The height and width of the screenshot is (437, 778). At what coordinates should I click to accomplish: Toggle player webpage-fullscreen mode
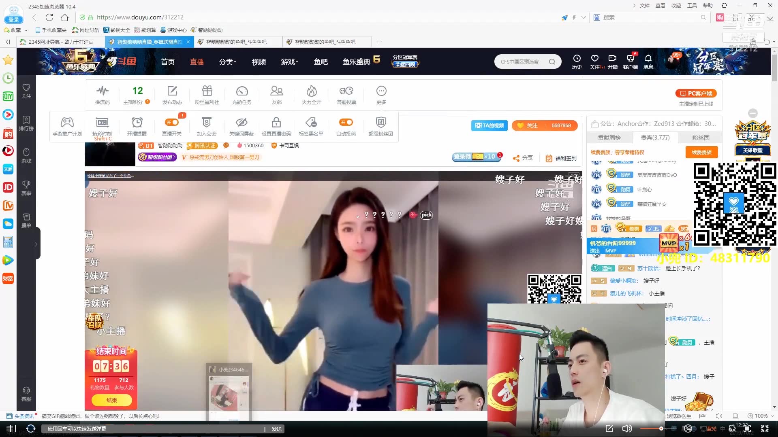click(x=747, y=429)
